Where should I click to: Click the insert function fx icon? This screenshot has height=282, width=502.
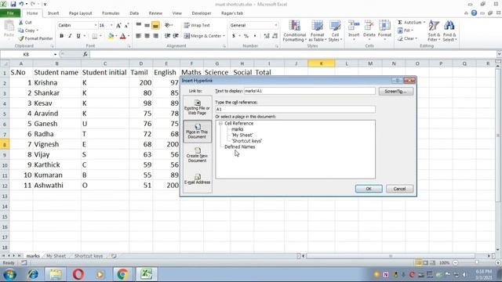tap(85, 54)
